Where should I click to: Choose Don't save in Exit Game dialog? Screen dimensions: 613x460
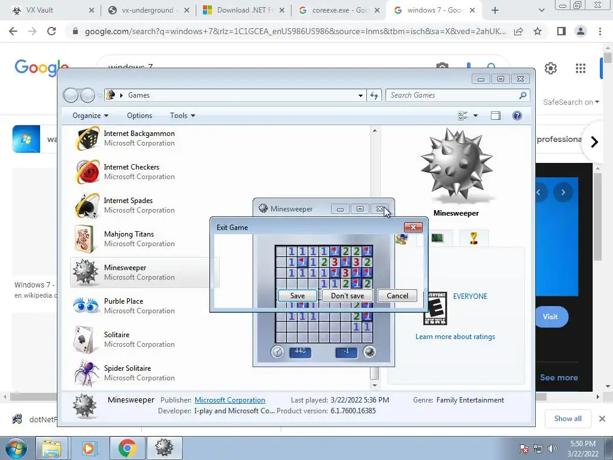coord(347,296)
